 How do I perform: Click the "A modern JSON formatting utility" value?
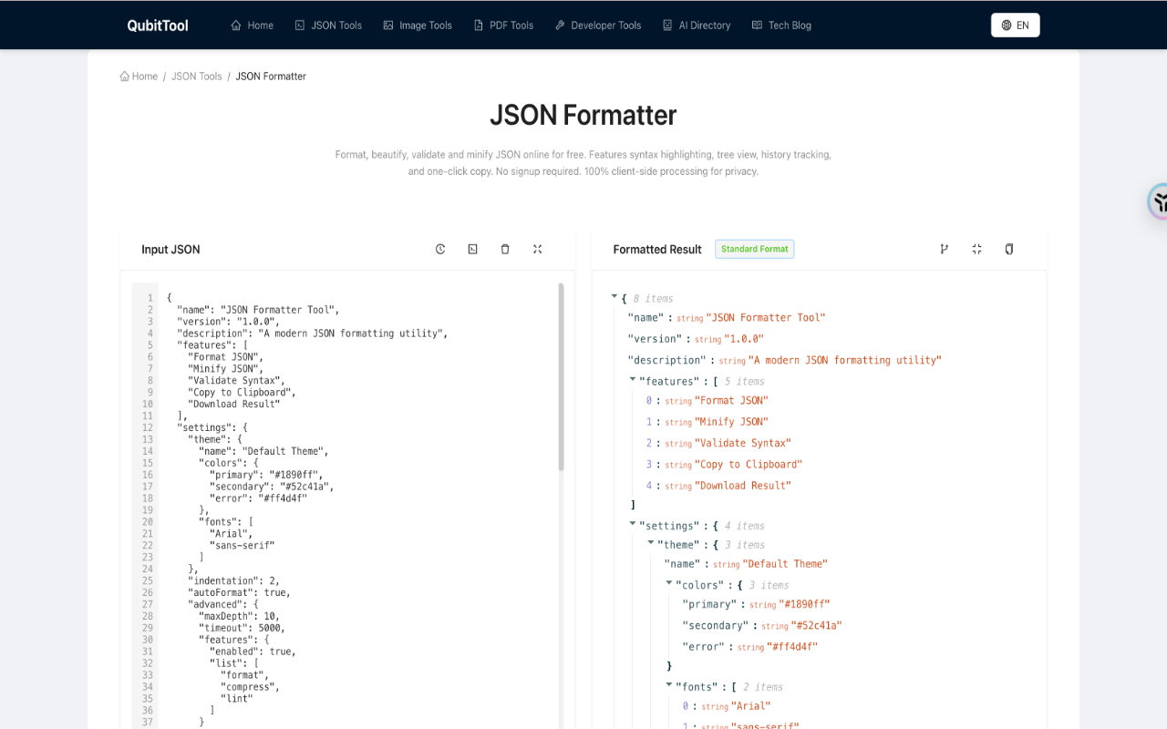pyautogui.click(x=845, y=361)
